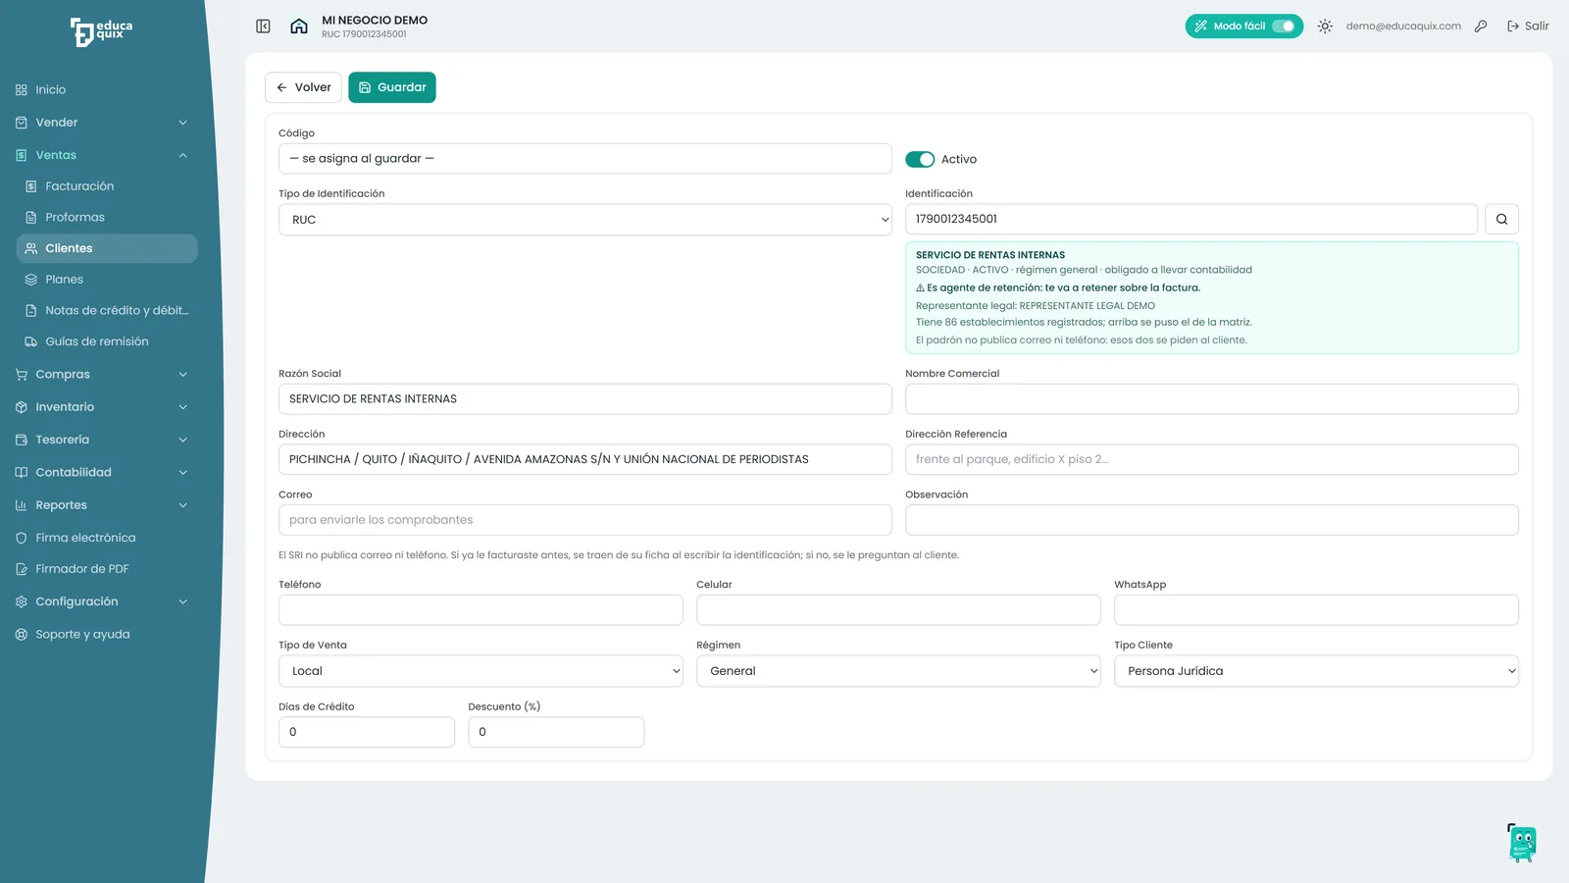This screenshot has width=1569, height=883.
Task: Focus the Días de Crédito field
Action: [367, 732]
